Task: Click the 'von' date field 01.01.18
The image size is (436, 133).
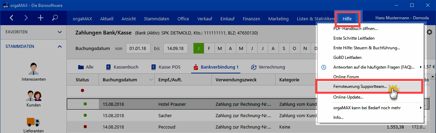Action: tap(138, 49)
